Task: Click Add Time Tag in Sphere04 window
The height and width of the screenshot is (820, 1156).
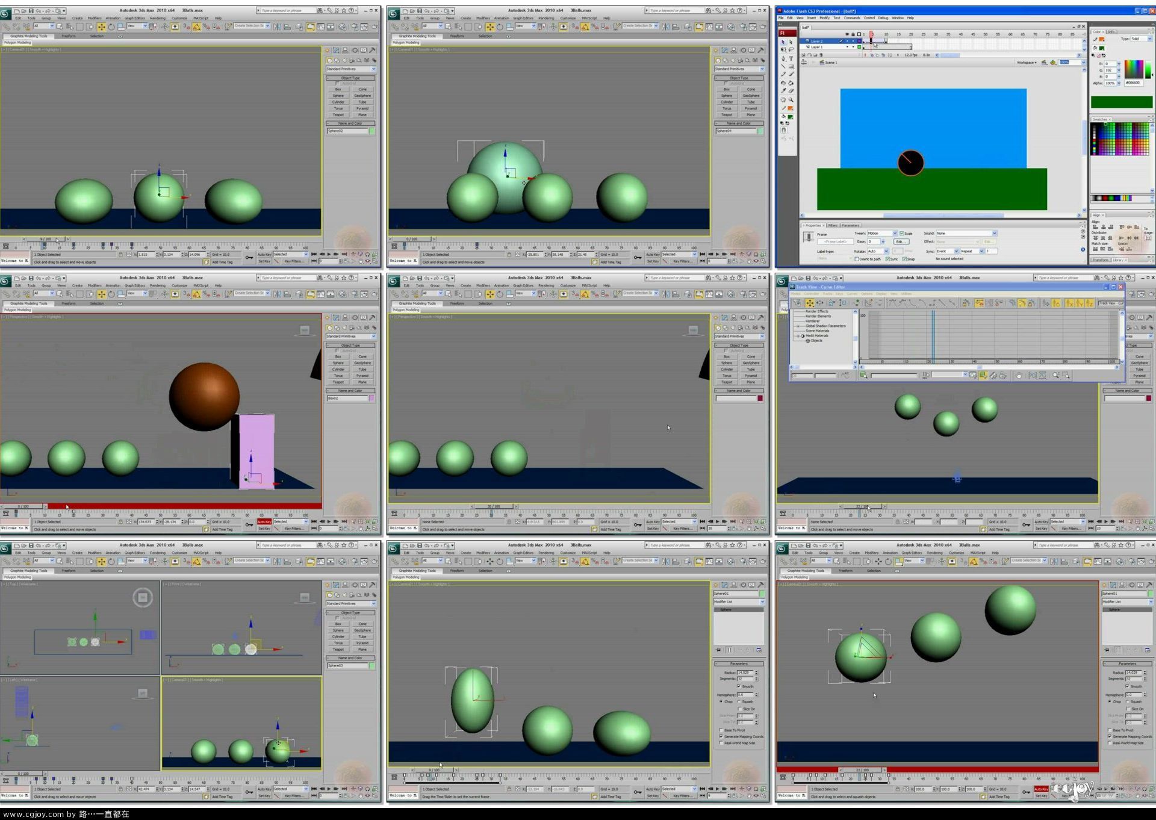Action: click(x=611, y=262)
